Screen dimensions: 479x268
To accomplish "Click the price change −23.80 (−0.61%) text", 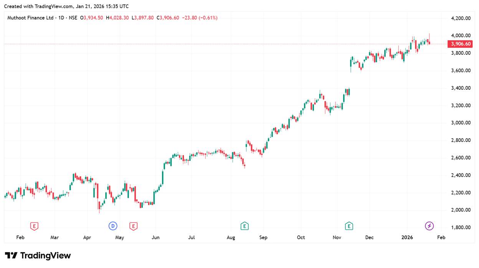I will pyautogui.click(x=200, y=18).
